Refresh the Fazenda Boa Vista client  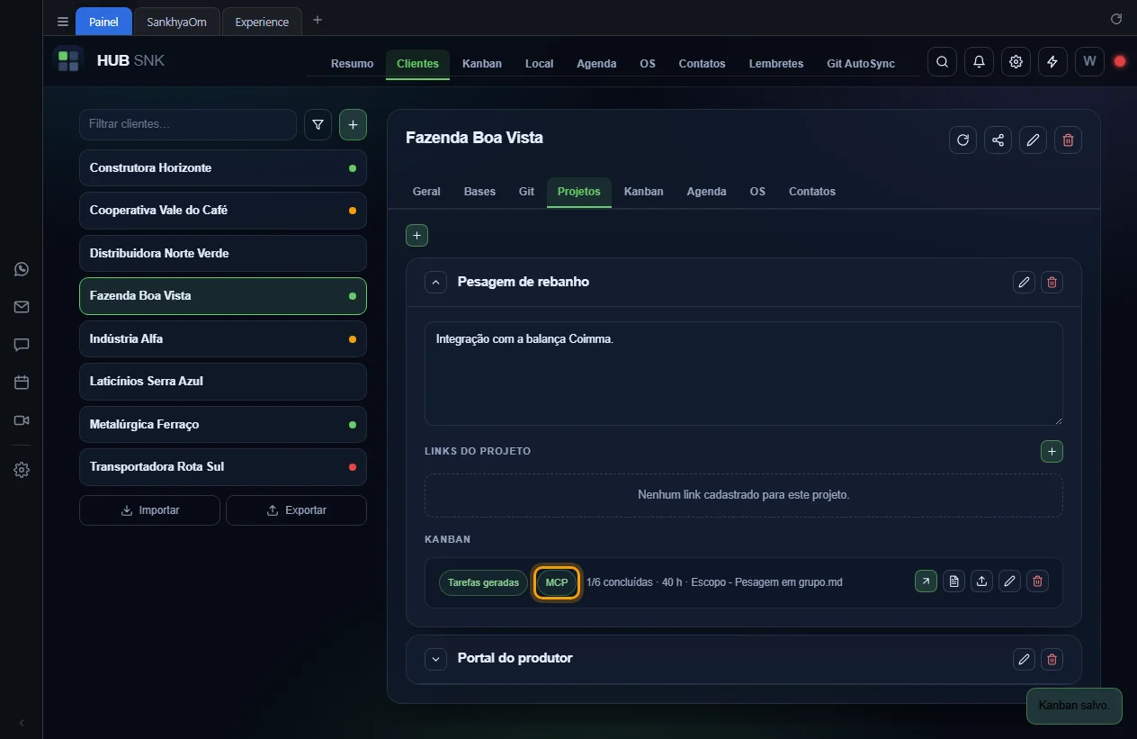tap(962, 140)
